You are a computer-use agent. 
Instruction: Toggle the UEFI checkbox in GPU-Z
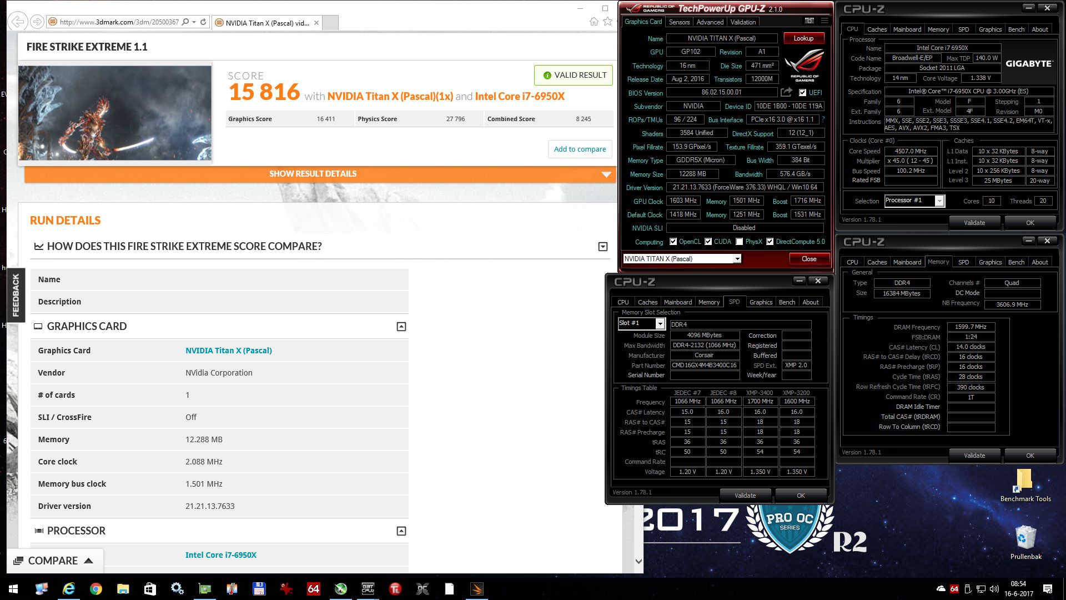point(802,92)
